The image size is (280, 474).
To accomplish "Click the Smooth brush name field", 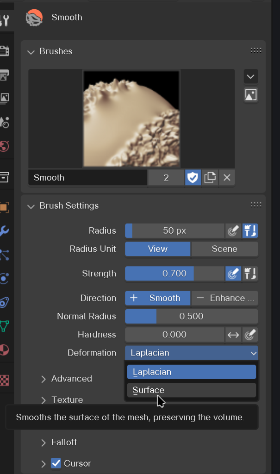I will [87, 177].
